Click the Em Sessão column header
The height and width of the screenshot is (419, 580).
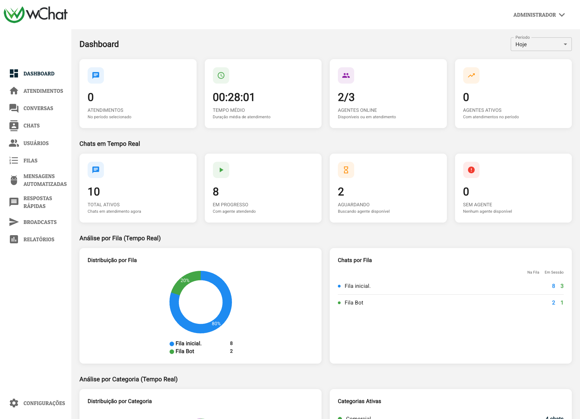(554, 272)
